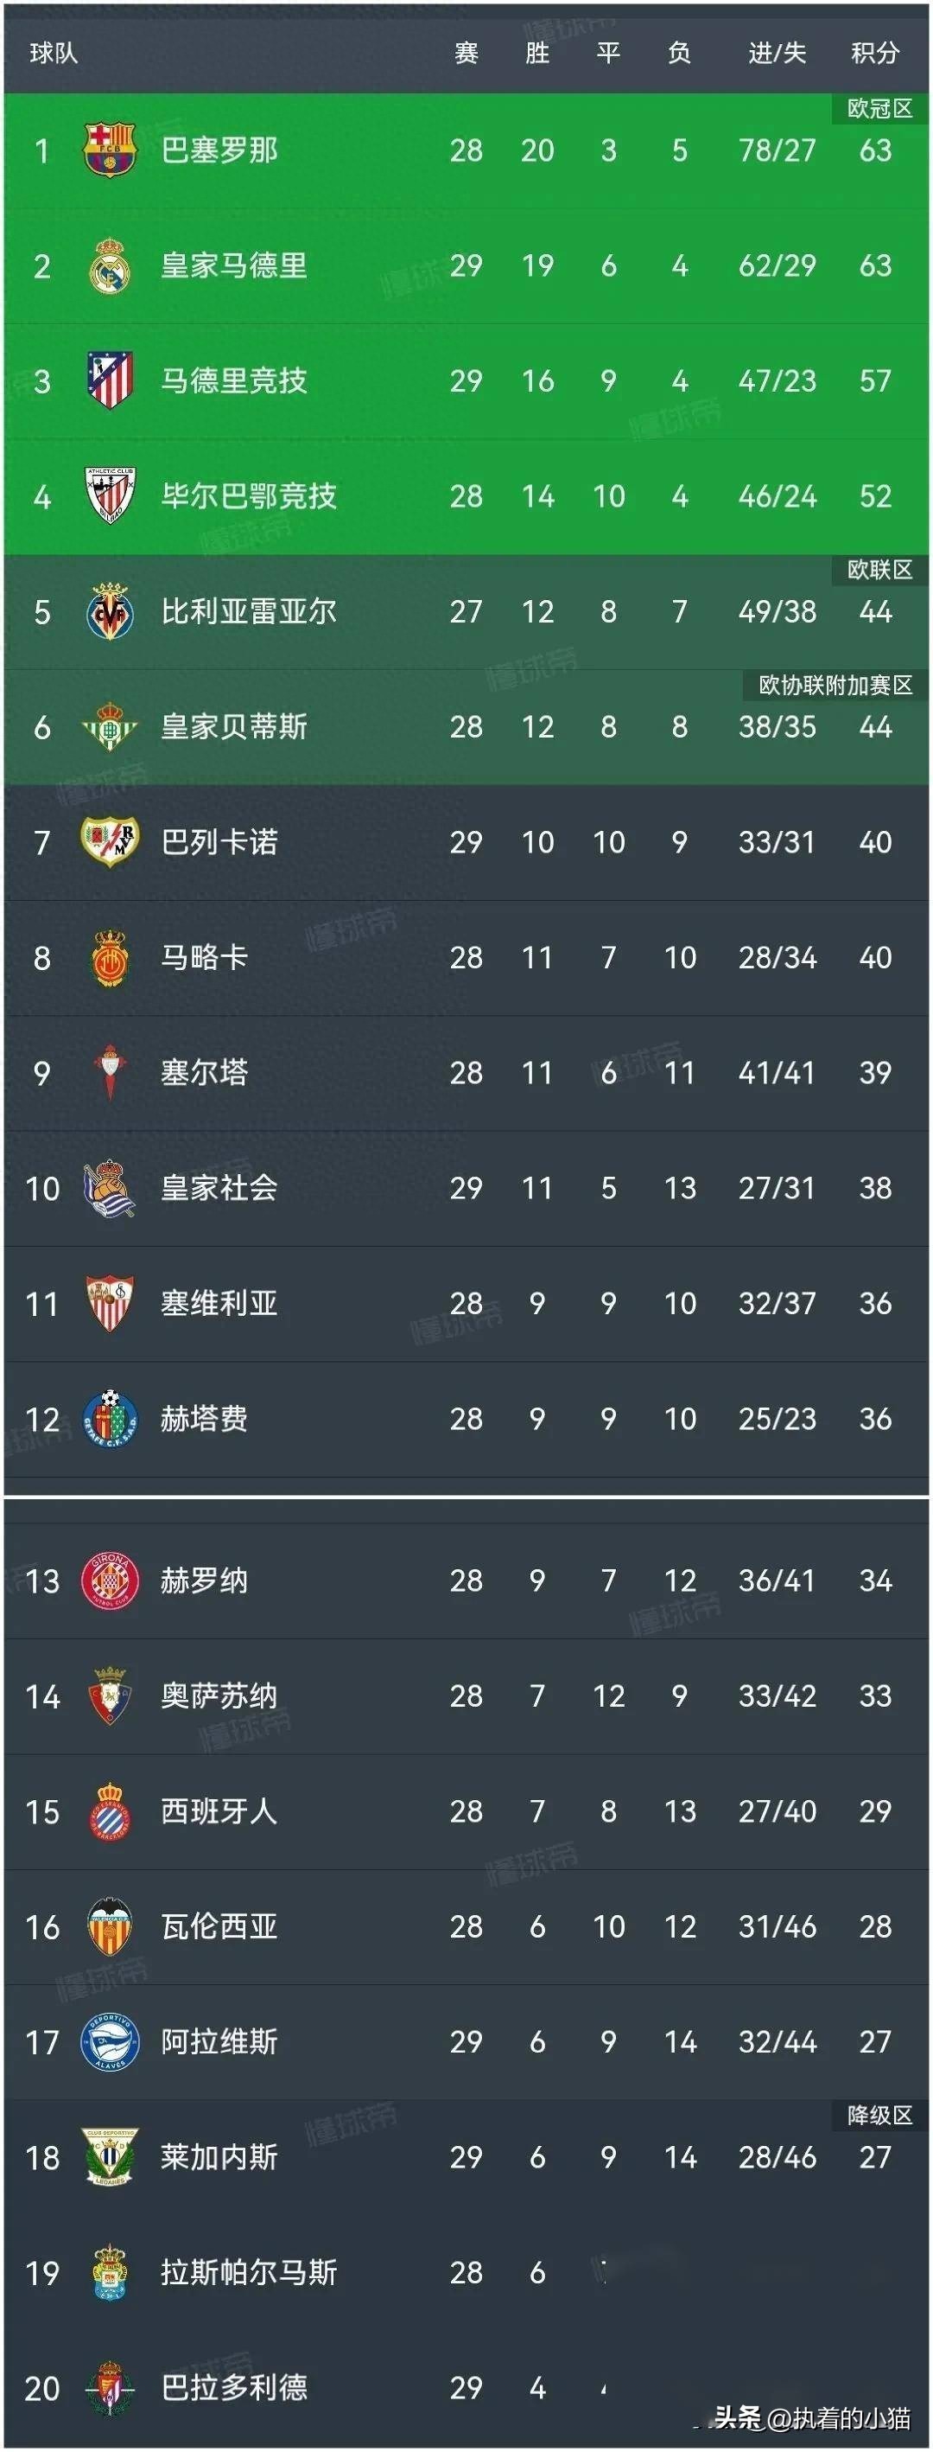Click the 拉斯帕尔马斯 team name
933x2452 pixels.
[x=248, y=2272]
